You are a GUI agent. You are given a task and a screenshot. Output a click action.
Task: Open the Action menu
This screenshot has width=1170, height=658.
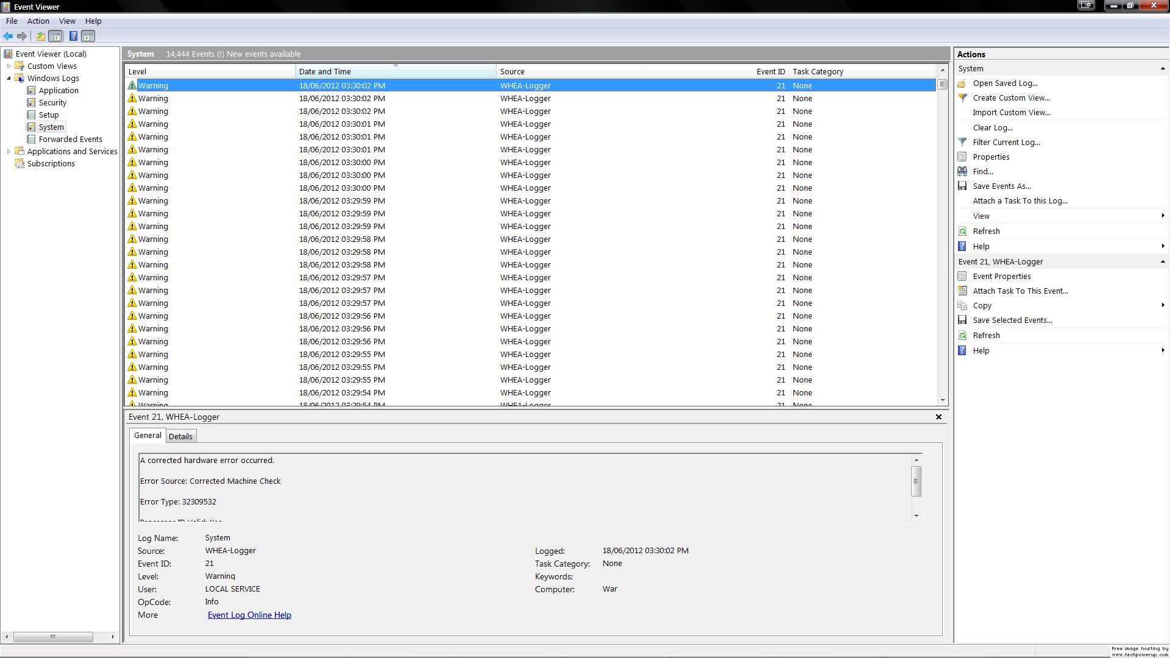38,21
